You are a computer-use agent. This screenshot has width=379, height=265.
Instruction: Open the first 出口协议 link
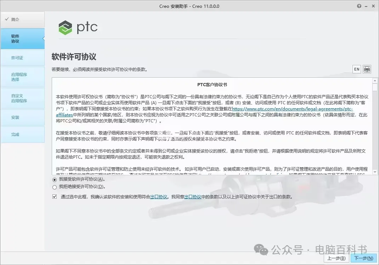coord(159,197)
